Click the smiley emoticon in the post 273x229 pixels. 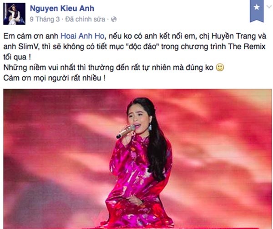point(220,67)
